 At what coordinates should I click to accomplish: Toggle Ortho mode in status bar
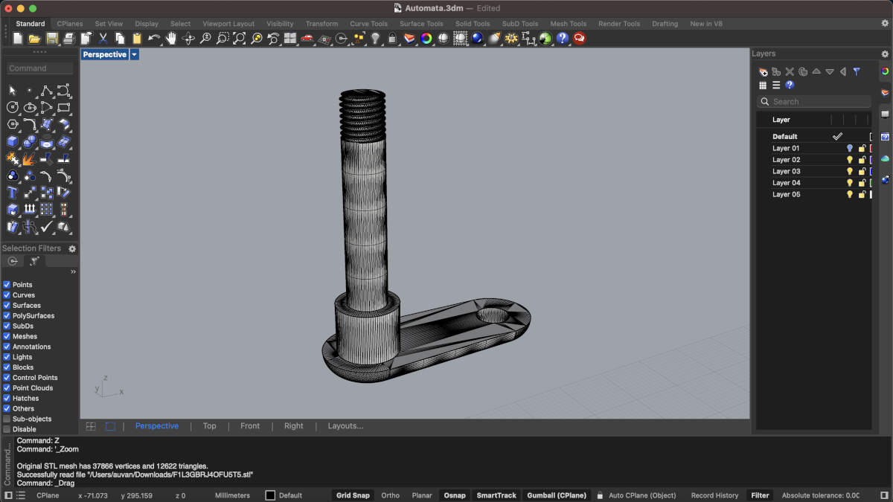click(x=390, y=495)
